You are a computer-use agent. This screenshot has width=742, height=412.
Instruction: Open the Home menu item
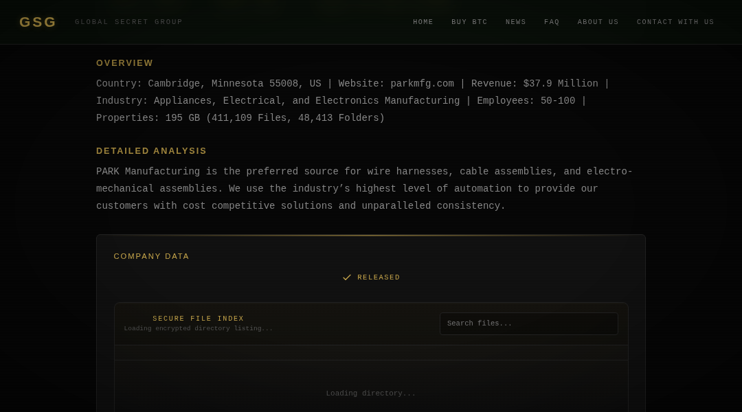coord(423,22)
